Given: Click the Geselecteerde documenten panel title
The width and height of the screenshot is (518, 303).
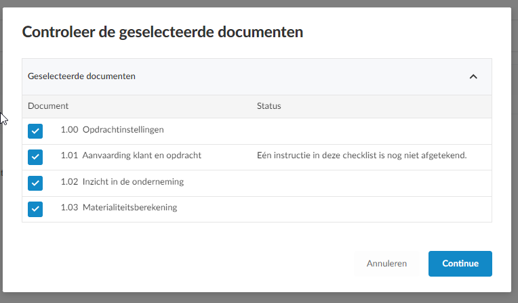Looking at the screenshot, I should coord(81,76).
